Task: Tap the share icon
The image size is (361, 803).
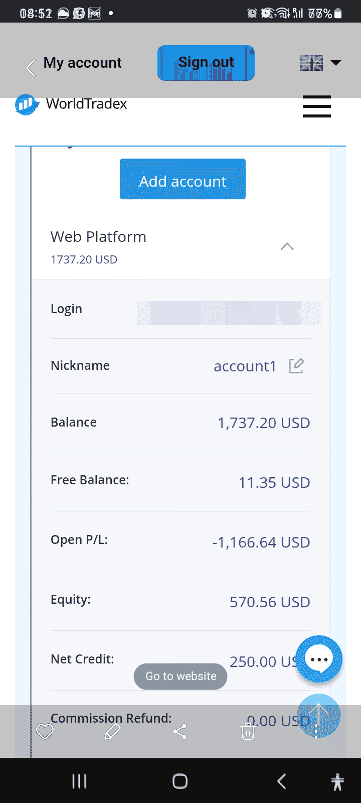Action: click(x=180, y=732)
